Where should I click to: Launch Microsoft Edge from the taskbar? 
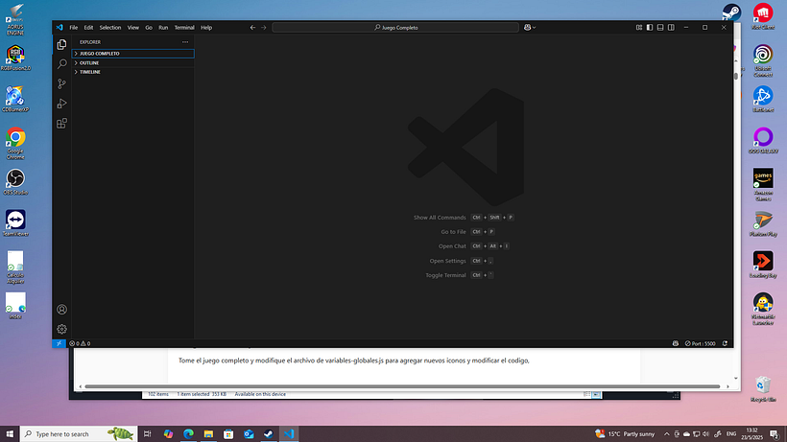[x=188, y=434]
